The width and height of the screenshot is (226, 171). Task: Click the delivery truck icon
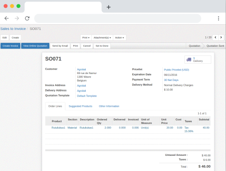coord(189,59)
